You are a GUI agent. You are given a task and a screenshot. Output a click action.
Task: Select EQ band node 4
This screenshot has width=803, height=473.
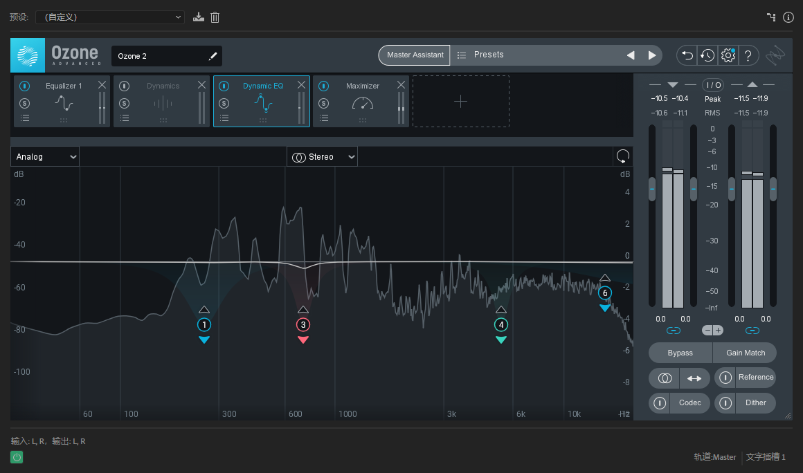(x=501, y=325)
